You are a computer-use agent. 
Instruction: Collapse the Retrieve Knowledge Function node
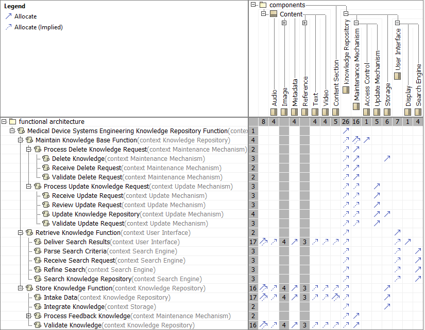(21, 233)
